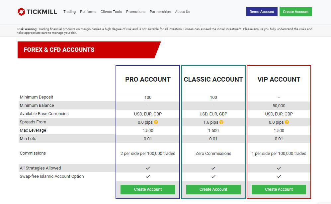
Task: Open the About Us menu
Action: pos(182,12)
